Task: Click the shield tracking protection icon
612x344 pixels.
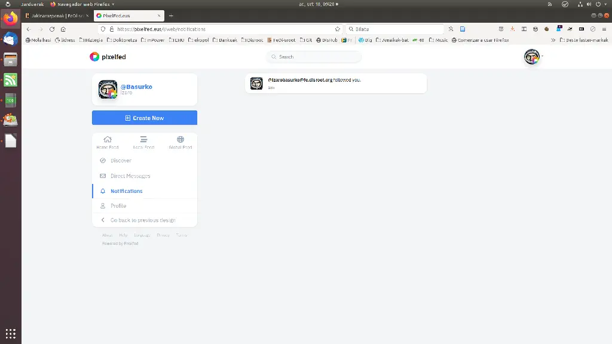Action: pyautogui.click(x=103, y=29)
